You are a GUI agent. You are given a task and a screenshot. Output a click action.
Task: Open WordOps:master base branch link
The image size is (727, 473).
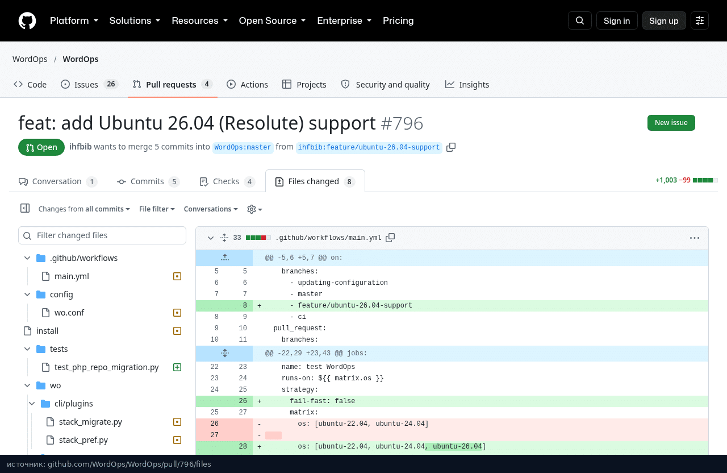point(243,147)
